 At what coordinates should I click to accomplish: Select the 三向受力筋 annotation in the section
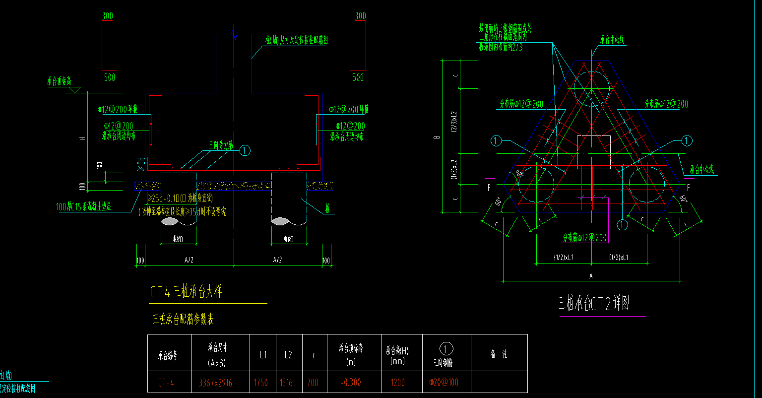click(222, 145)
